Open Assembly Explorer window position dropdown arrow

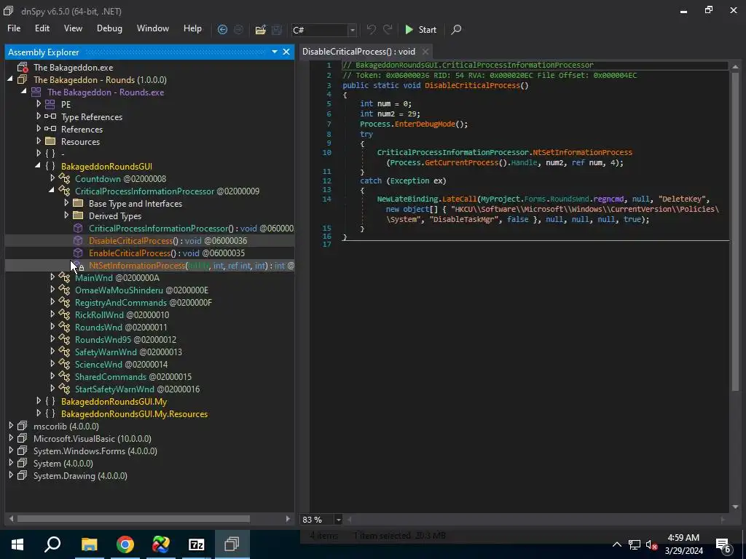click(275, 52)
